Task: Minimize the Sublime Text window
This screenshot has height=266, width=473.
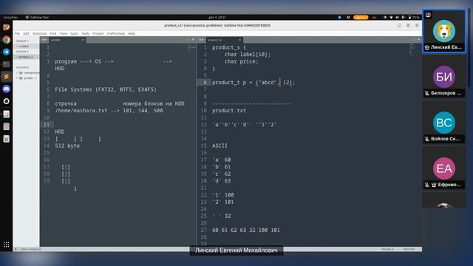Action: (x=399, y=26)
